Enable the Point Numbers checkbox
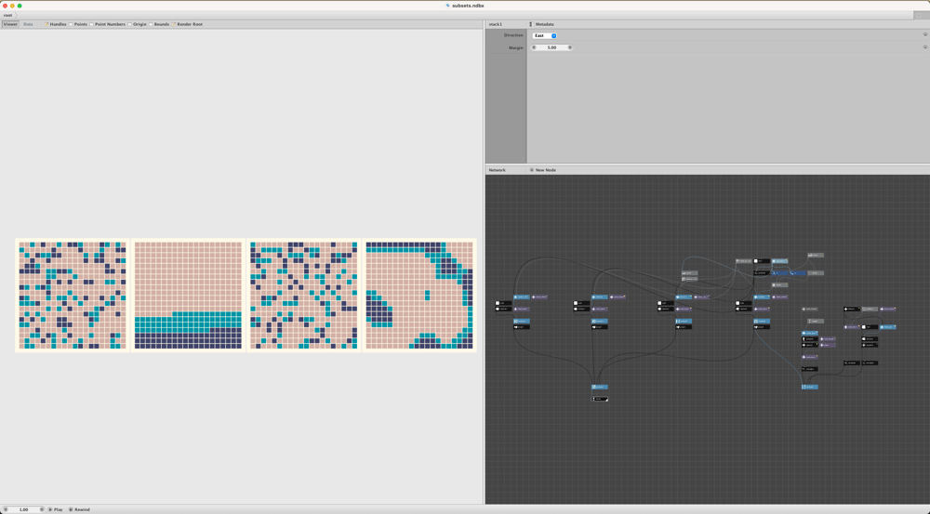Screen dimensions: 930x514 click(x=91, y=24)
